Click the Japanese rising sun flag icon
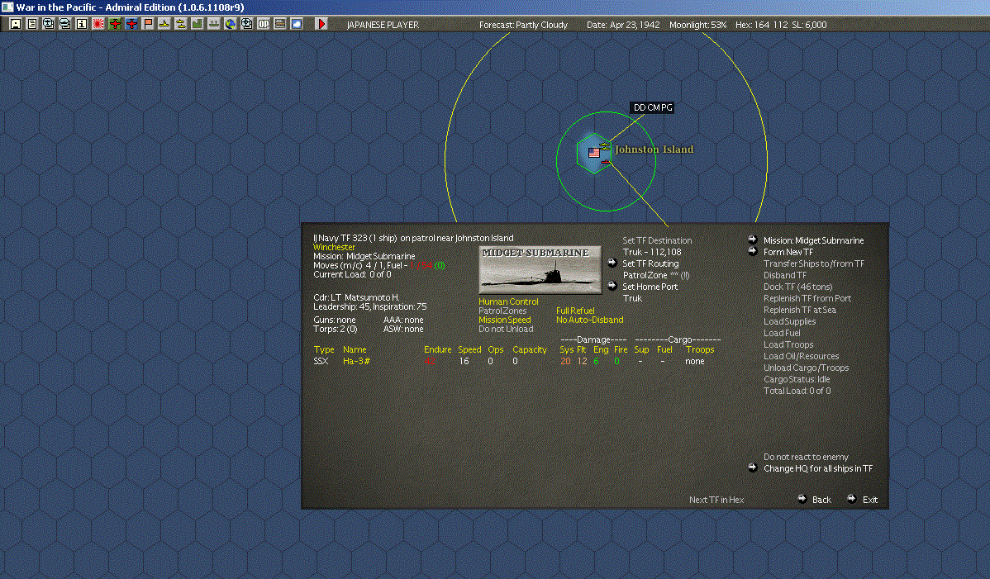Image resolution: width=990 pixels, height=579 pixels. click(98, 24)
